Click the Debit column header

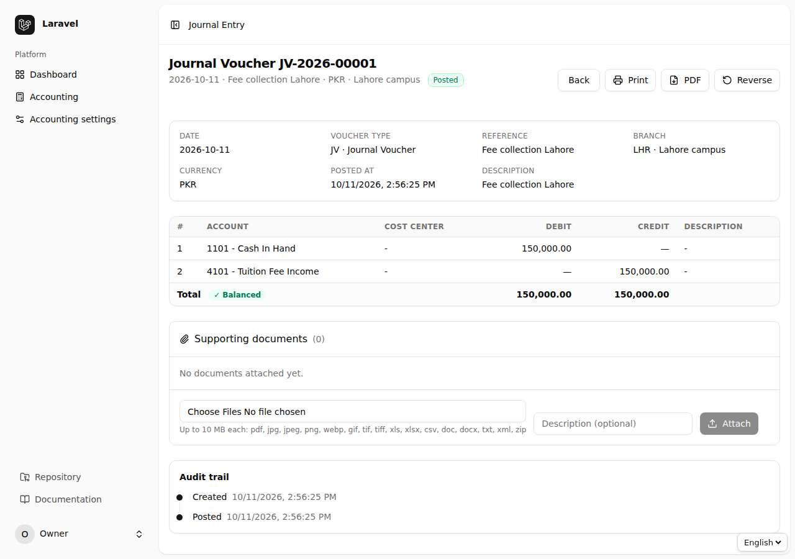pos(558,227)
